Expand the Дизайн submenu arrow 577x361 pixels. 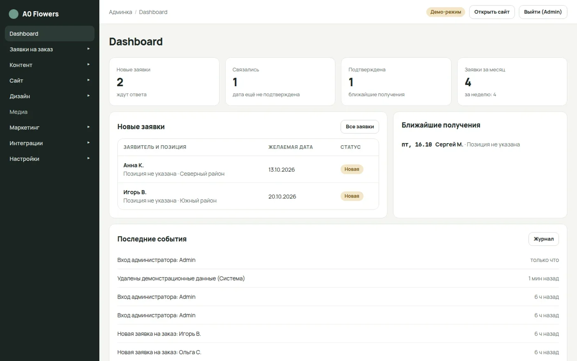[88, 96]
